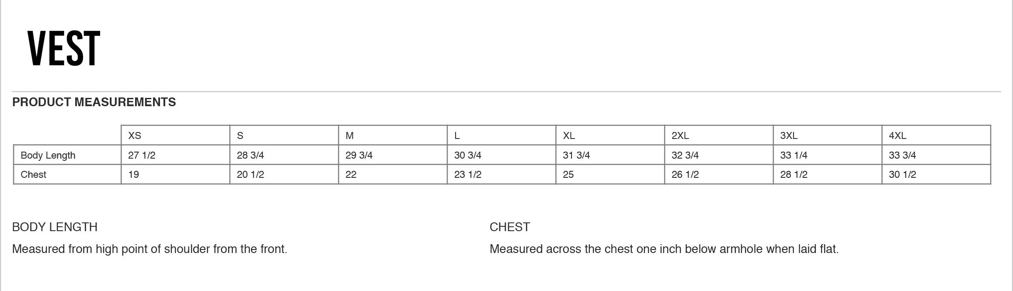
Task: Select the 2XL column header cell
Action: 680,135
